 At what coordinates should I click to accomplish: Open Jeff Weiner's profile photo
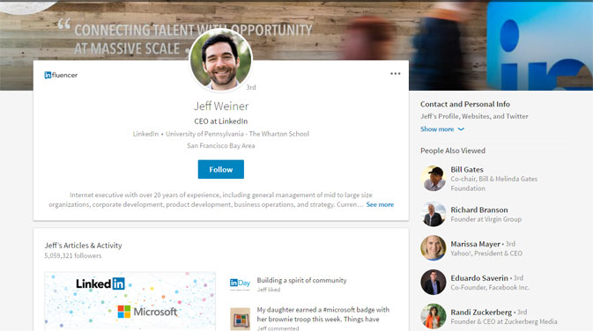pos(221,61)
